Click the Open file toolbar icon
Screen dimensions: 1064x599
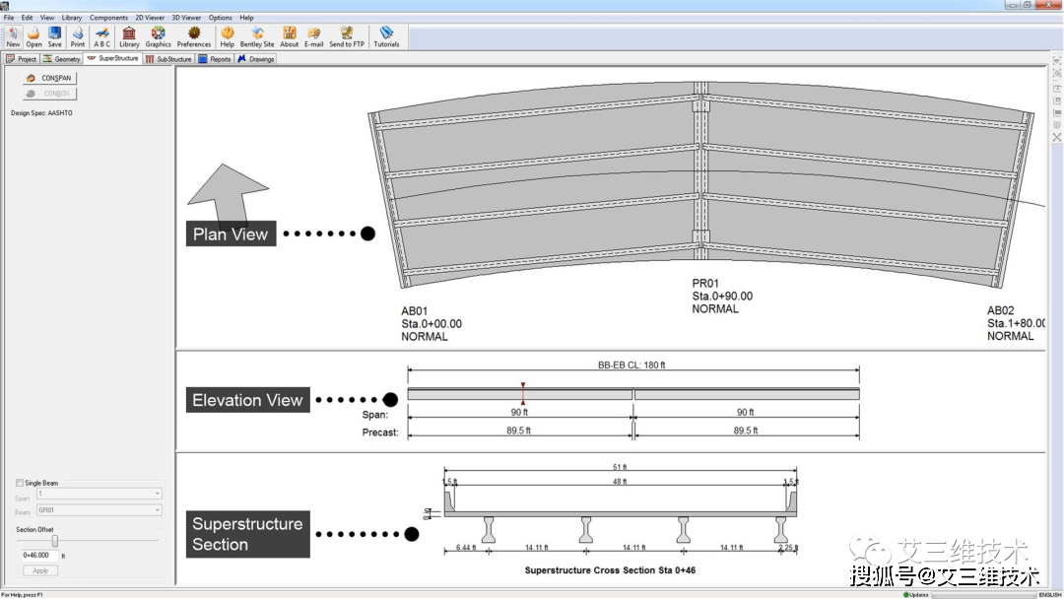pyautogui.click(x=33, y=36)
